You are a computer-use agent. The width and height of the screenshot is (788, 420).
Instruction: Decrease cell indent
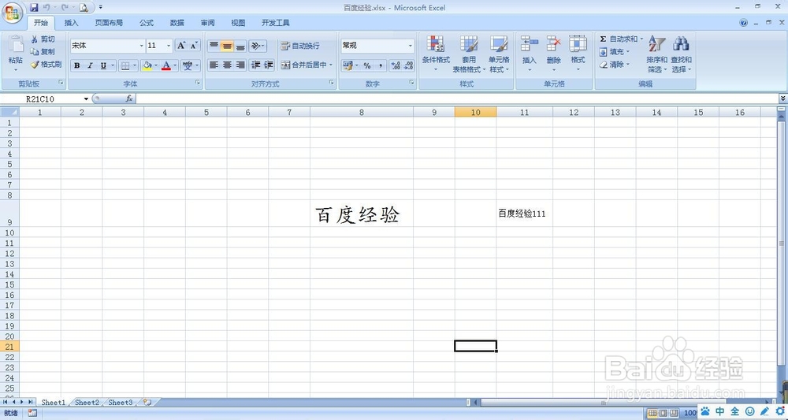pos(256,65)
